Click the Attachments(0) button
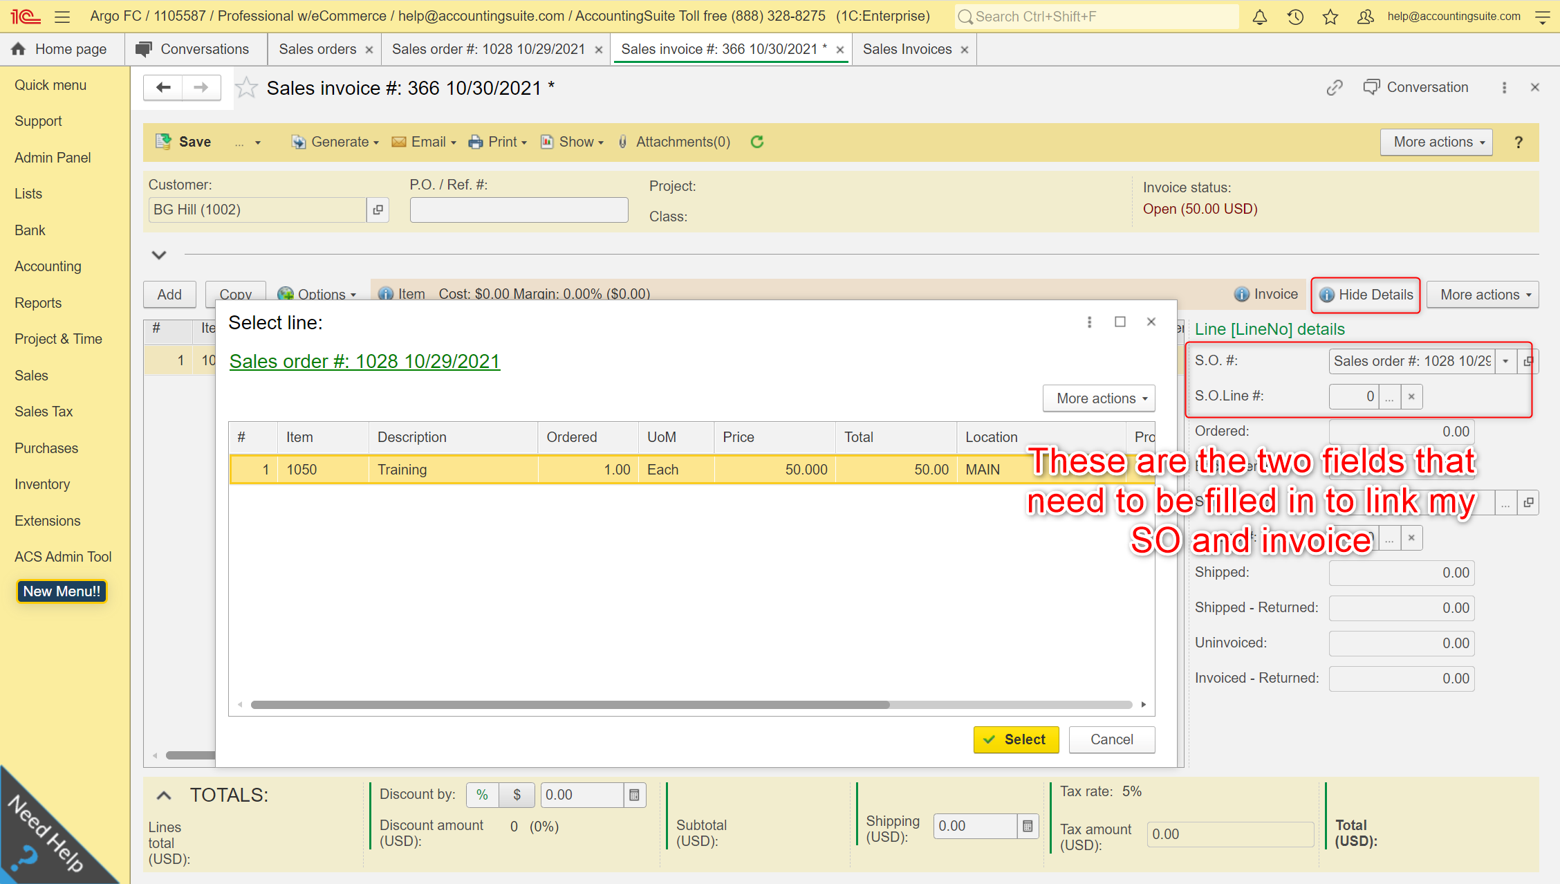 [674, 142]
